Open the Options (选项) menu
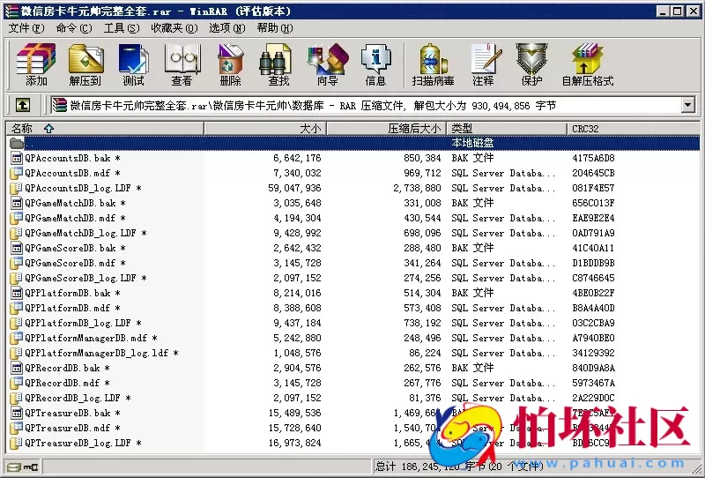This screenshot has height=478, width=705. [x=226, y=28]
